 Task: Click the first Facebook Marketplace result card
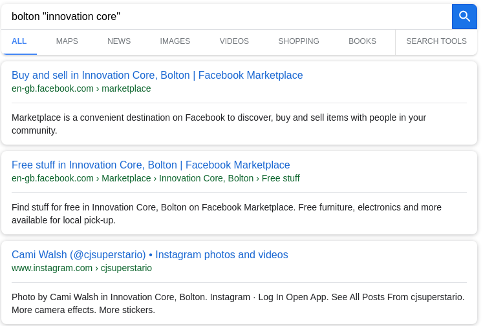click(239, 103)
